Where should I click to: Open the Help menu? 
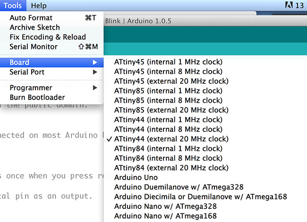click(39, 6)
